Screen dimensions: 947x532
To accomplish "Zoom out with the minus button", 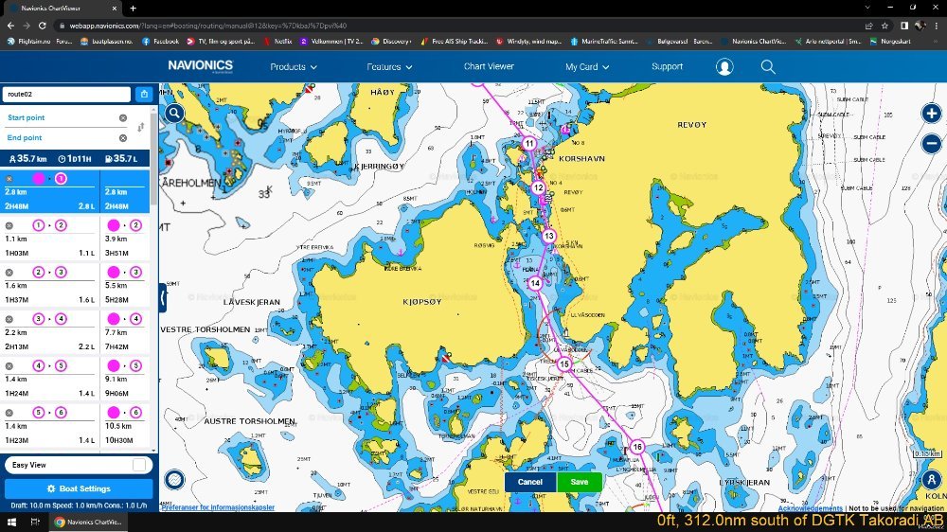I will click(931, 144).
